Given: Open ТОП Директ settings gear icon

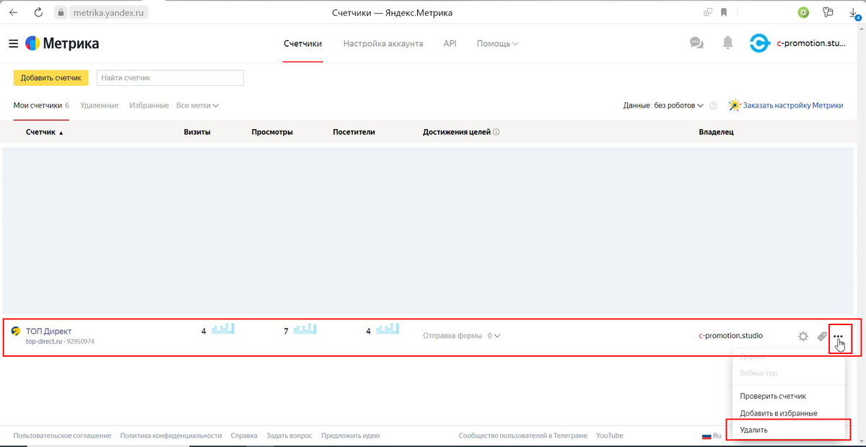Looking at the screenshot, I should 803,337.
